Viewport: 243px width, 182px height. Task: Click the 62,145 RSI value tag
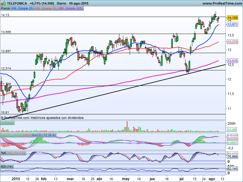[x=232, y=168]
